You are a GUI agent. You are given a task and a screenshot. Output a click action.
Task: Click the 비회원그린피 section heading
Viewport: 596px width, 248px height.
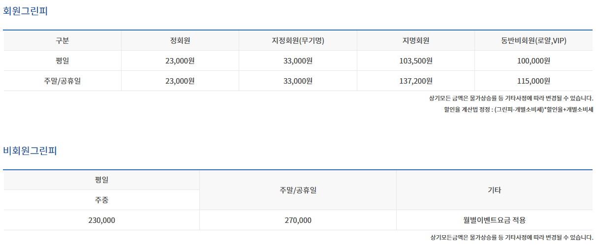tap(30, 151)
